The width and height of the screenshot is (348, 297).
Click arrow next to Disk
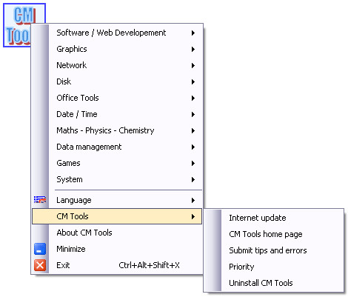(x=193, y=81)
